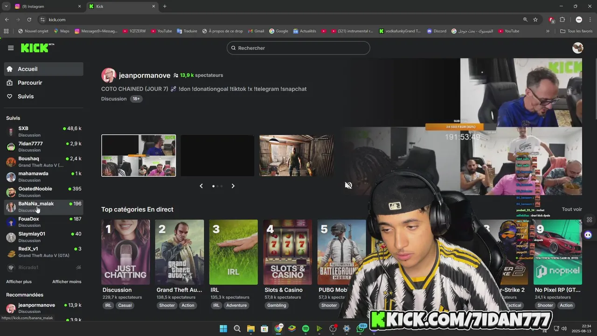
Task: Open the Just Chatting Discussion category card
Action: click(125, 252)
